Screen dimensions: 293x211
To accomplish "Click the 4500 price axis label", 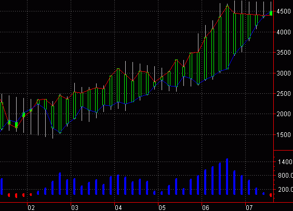I will pyautogui.click(x=284, y=11).
